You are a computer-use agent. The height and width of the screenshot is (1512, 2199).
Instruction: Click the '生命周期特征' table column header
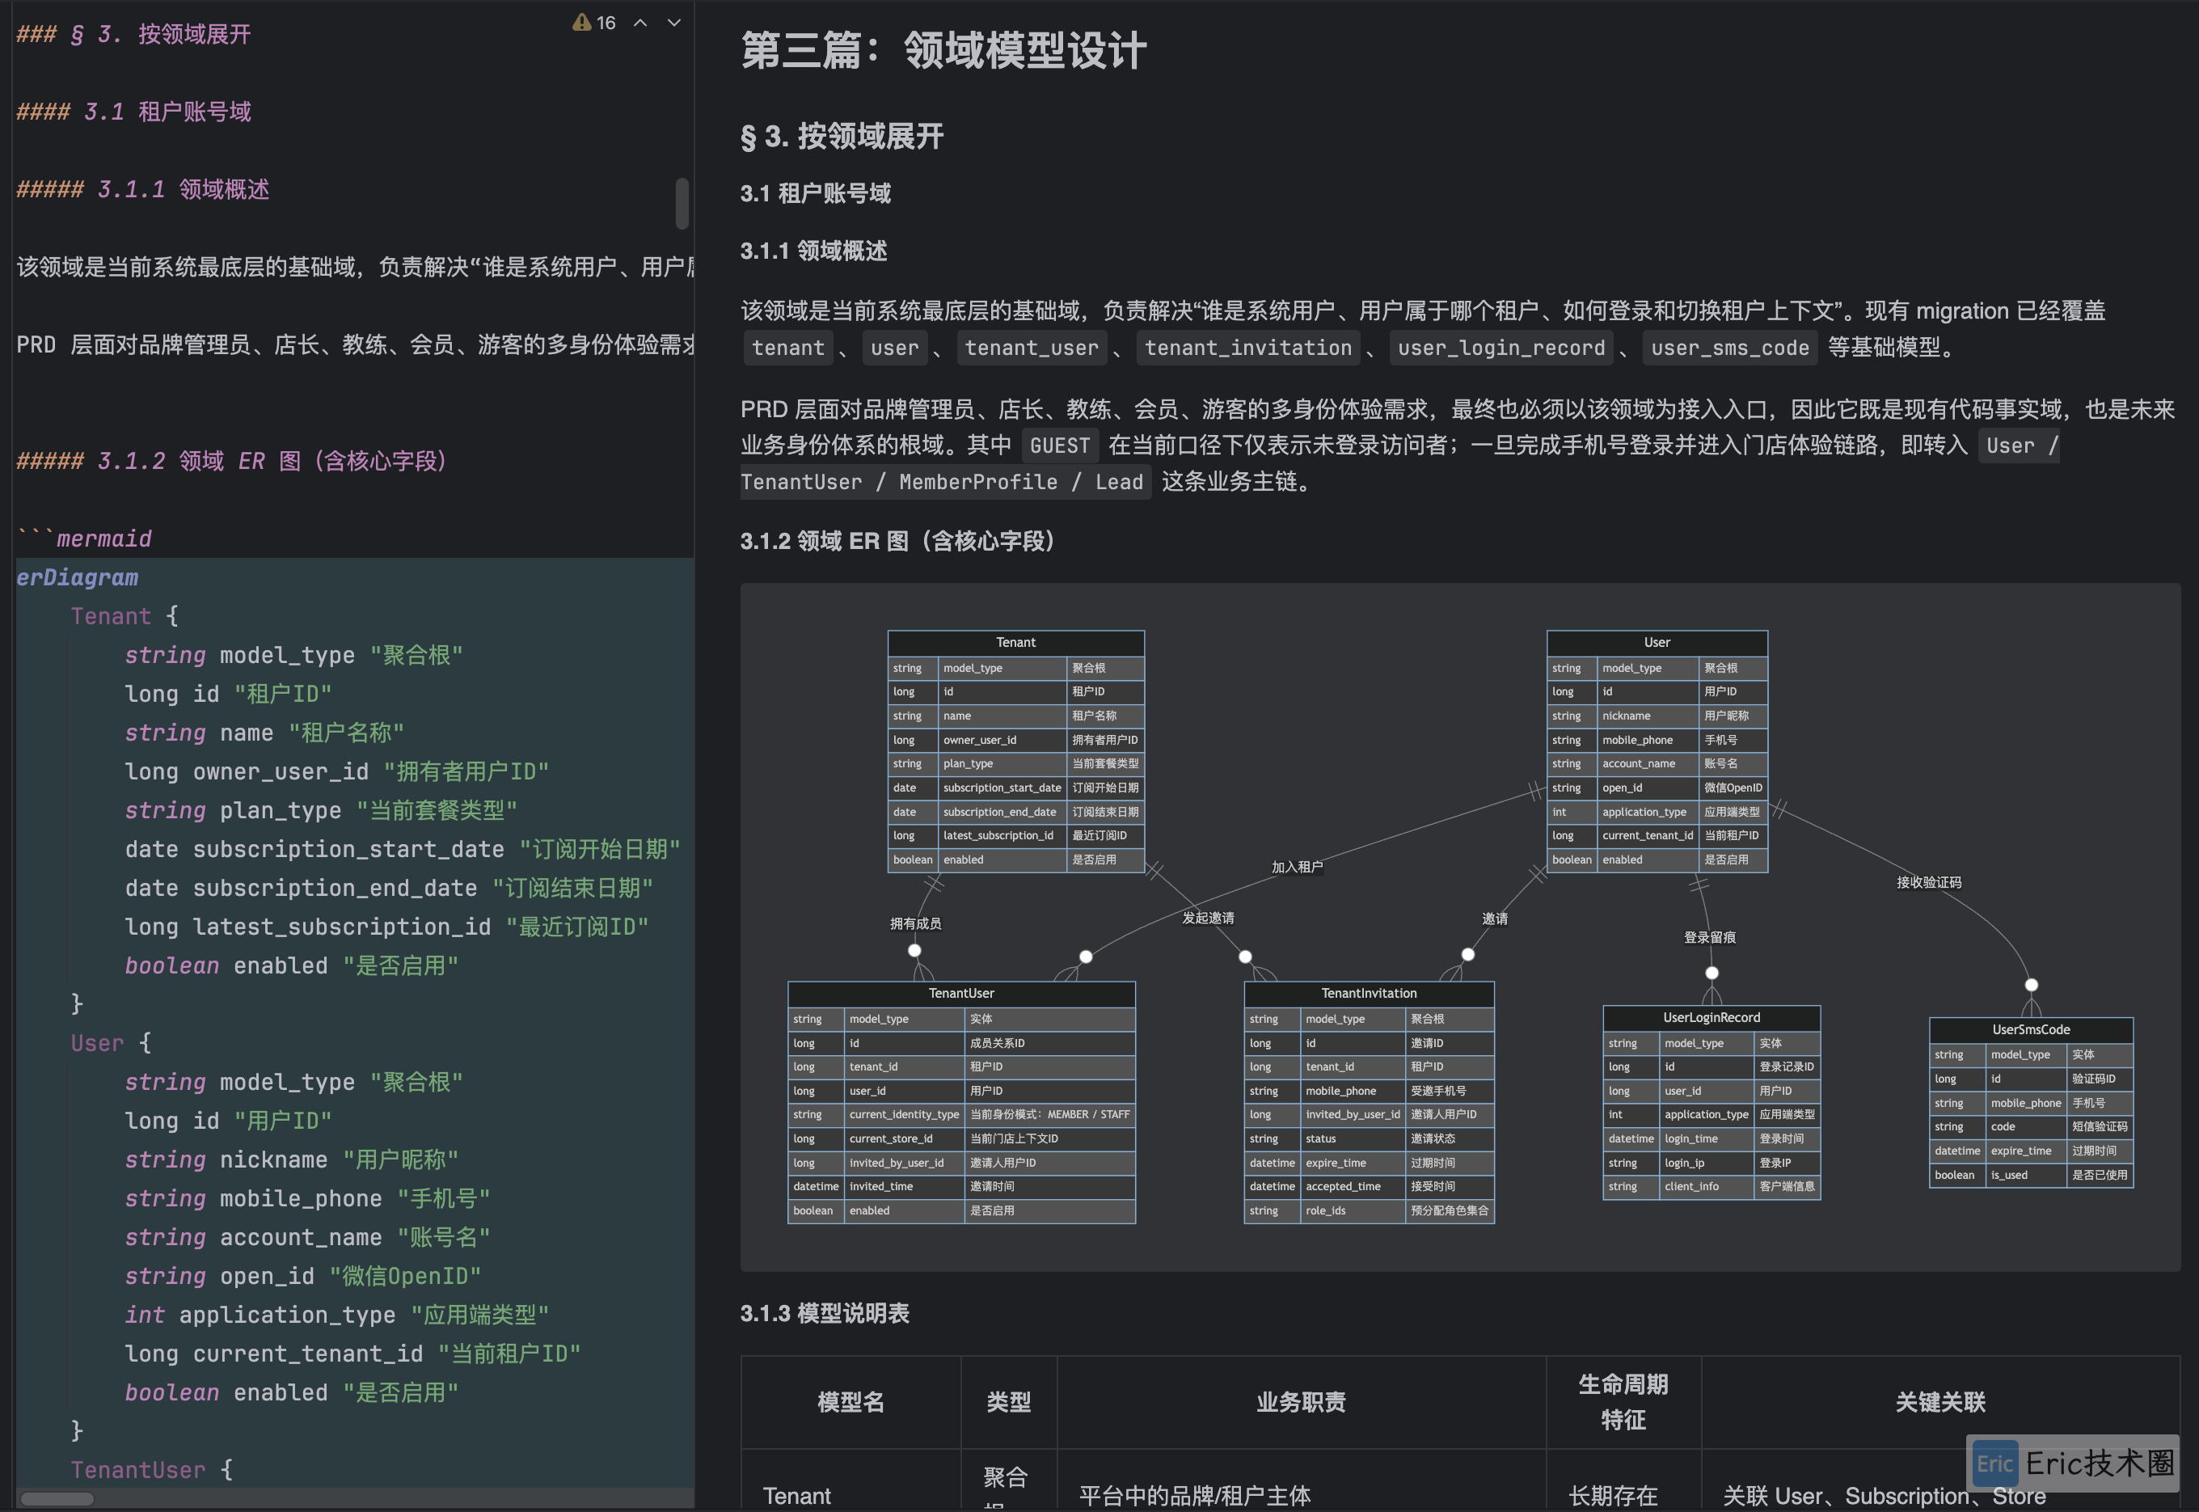(x=1623, y=1402)
